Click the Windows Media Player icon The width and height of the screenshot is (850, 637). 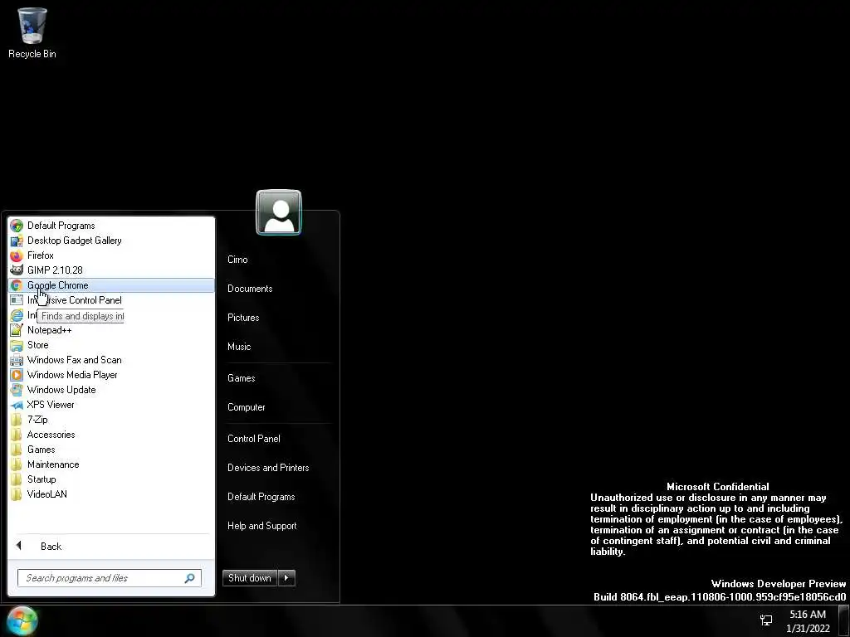point(17,375)
